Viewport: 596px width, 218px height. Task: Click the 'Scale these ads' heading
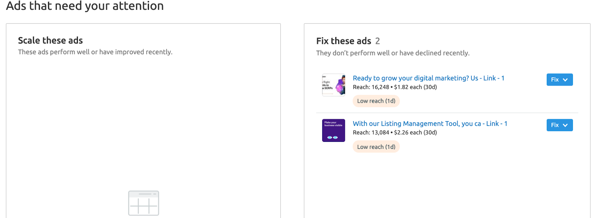[x=50, y=40]
